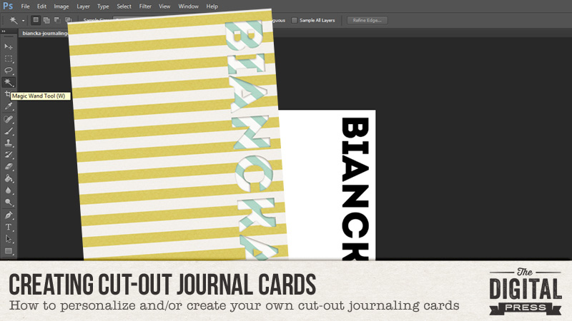Open the Help menu

point(212,6)
